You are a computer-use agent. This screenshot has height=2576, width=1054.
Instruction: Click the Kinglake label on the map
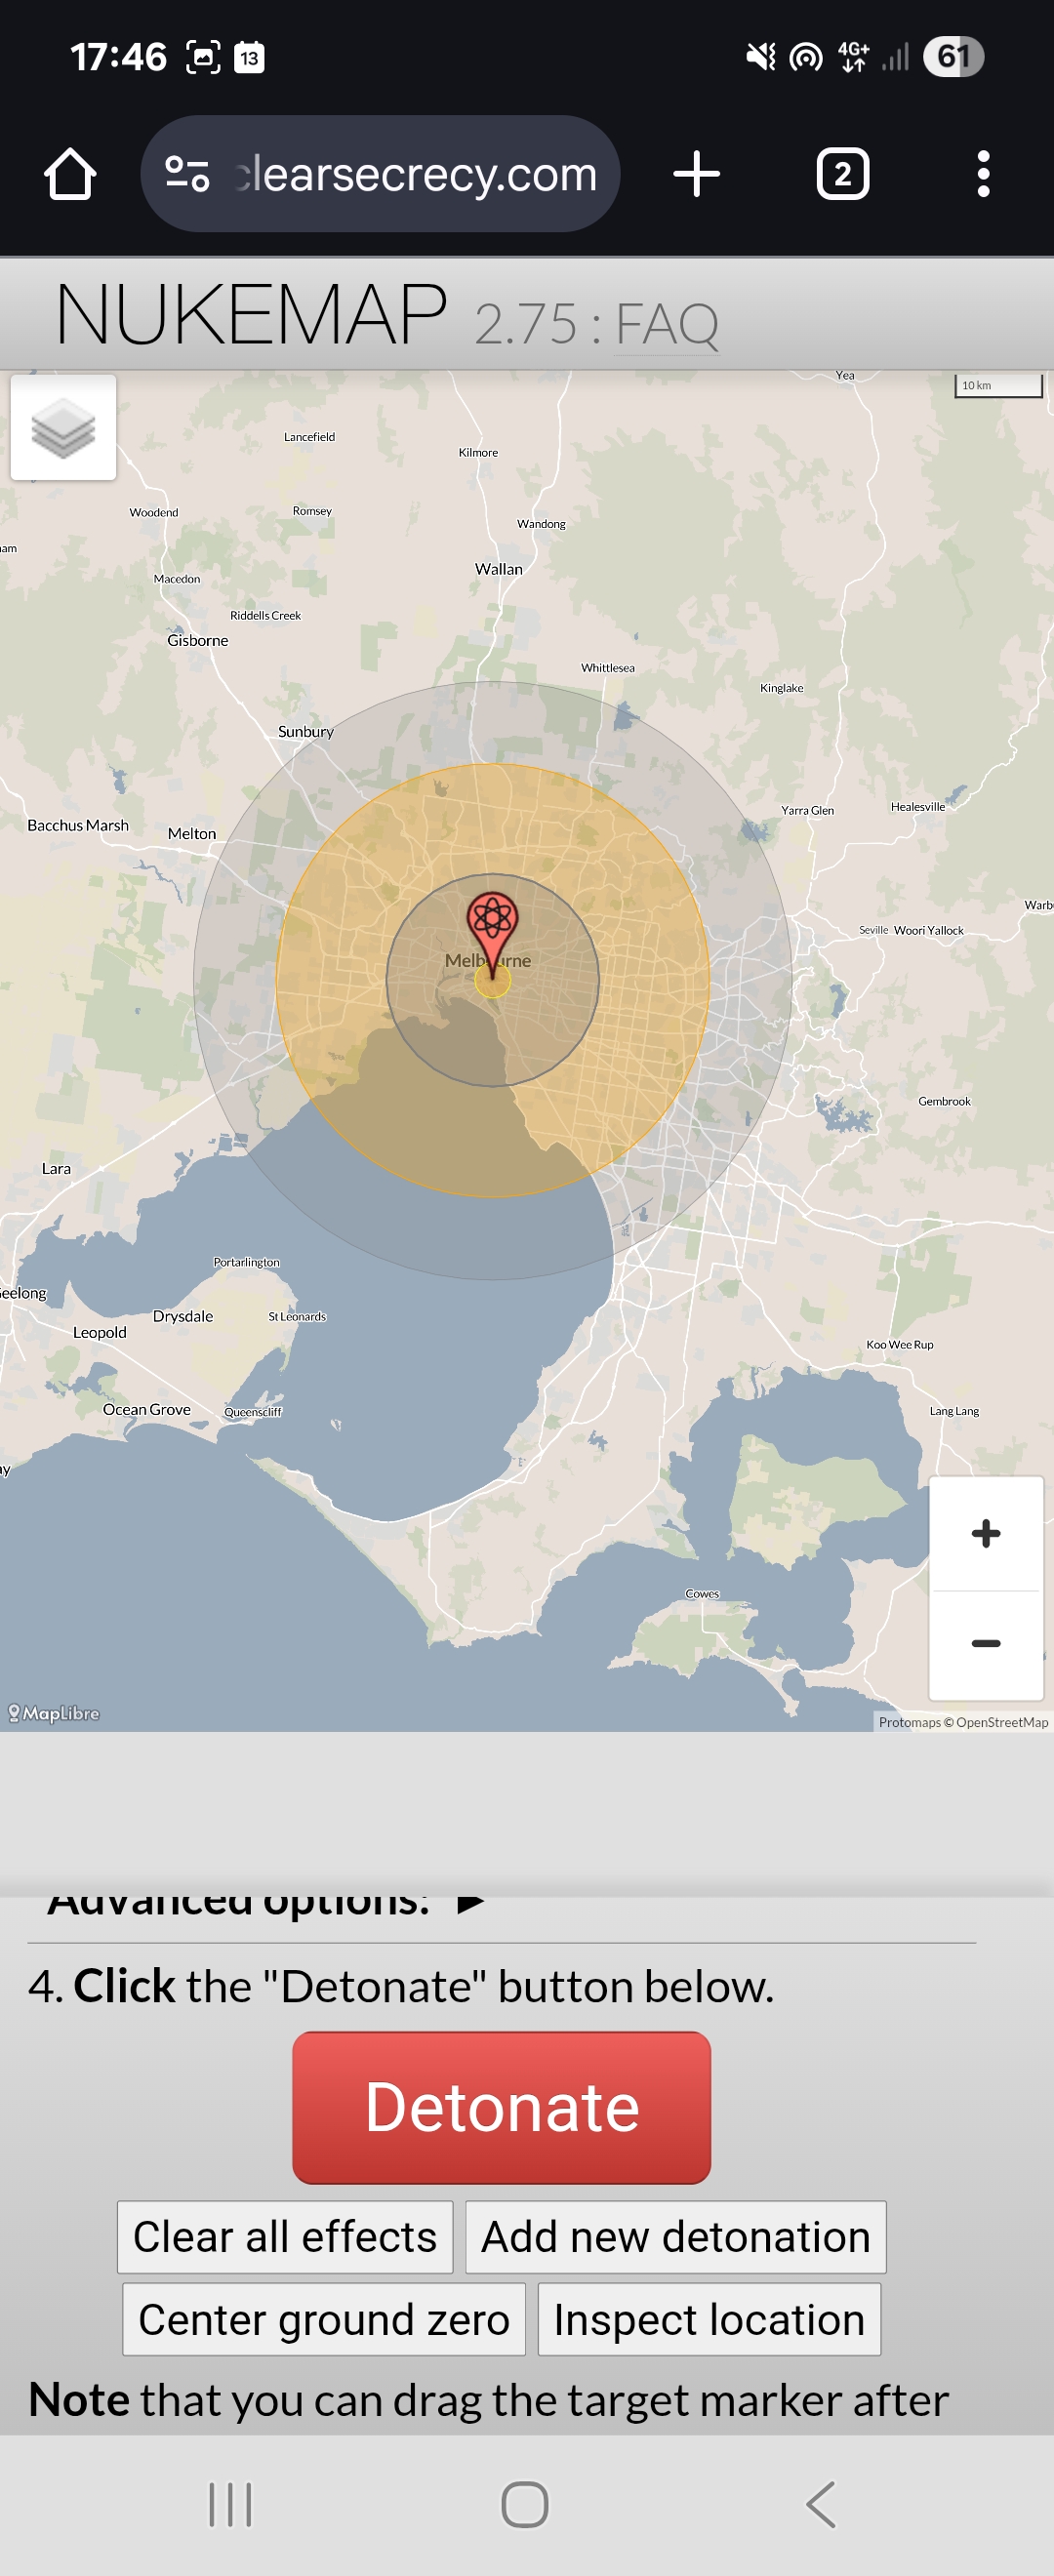(x=782, y=688)
